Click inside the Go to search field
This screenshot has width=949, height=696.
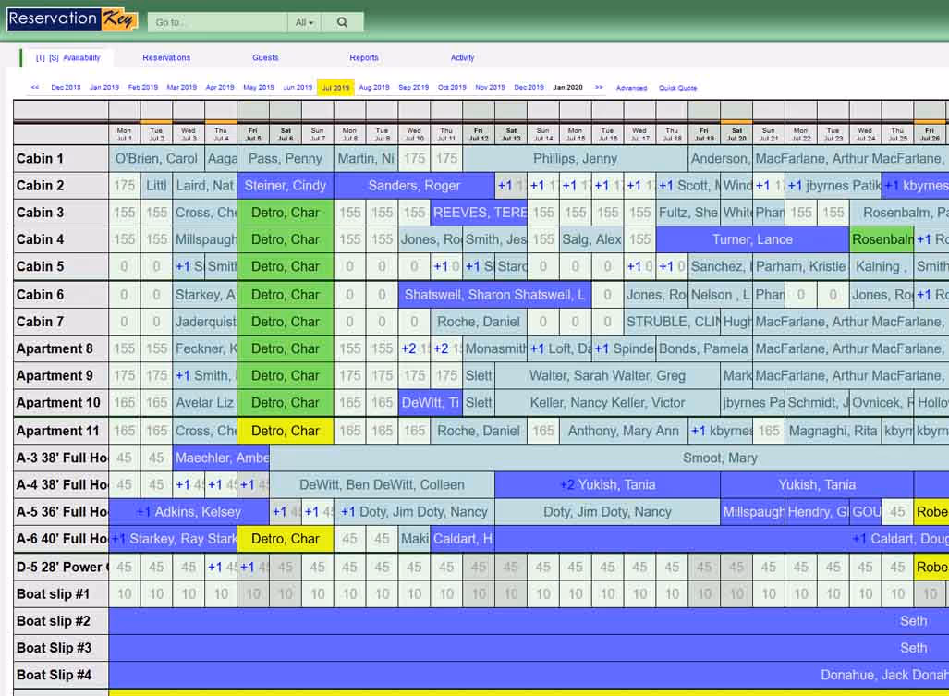tap(217, 20)
